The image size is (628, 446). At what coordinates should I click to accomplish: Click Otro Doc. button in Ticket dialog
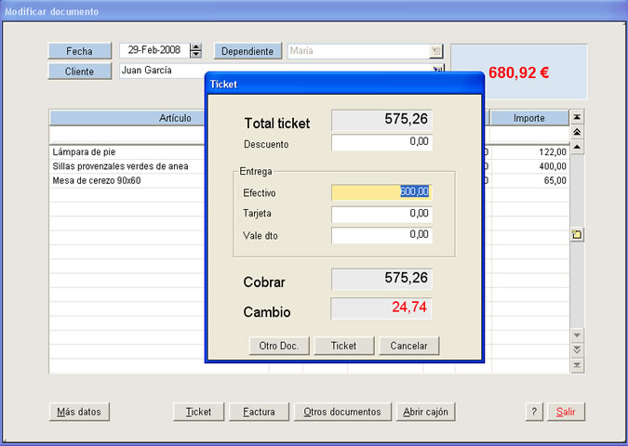point(279,346)
